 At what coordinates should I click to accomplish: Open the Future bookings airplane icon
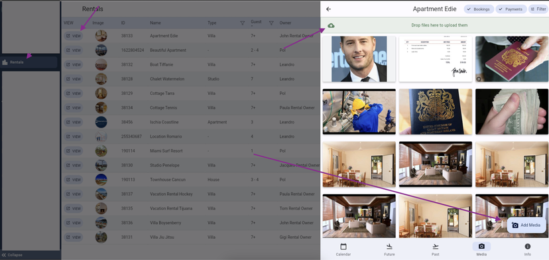pos(389,246)
